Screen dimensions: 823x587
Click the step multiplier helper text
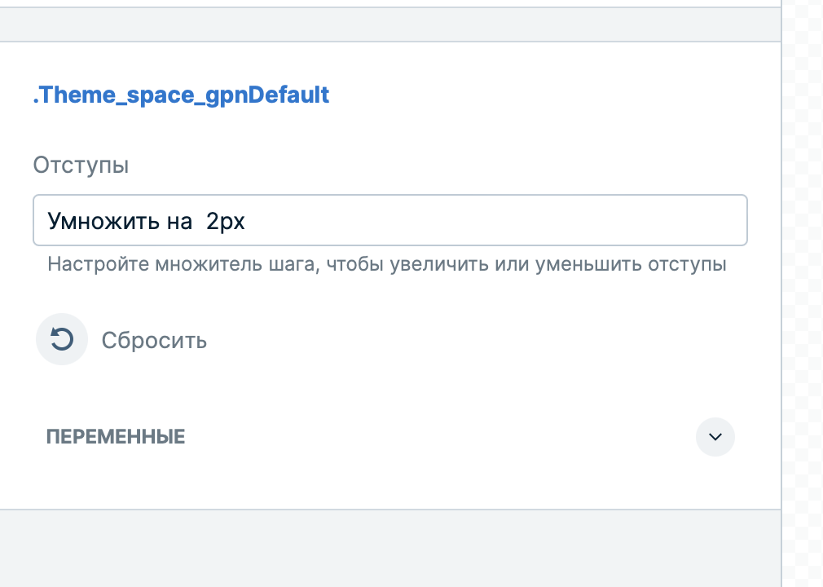(388, 263)
